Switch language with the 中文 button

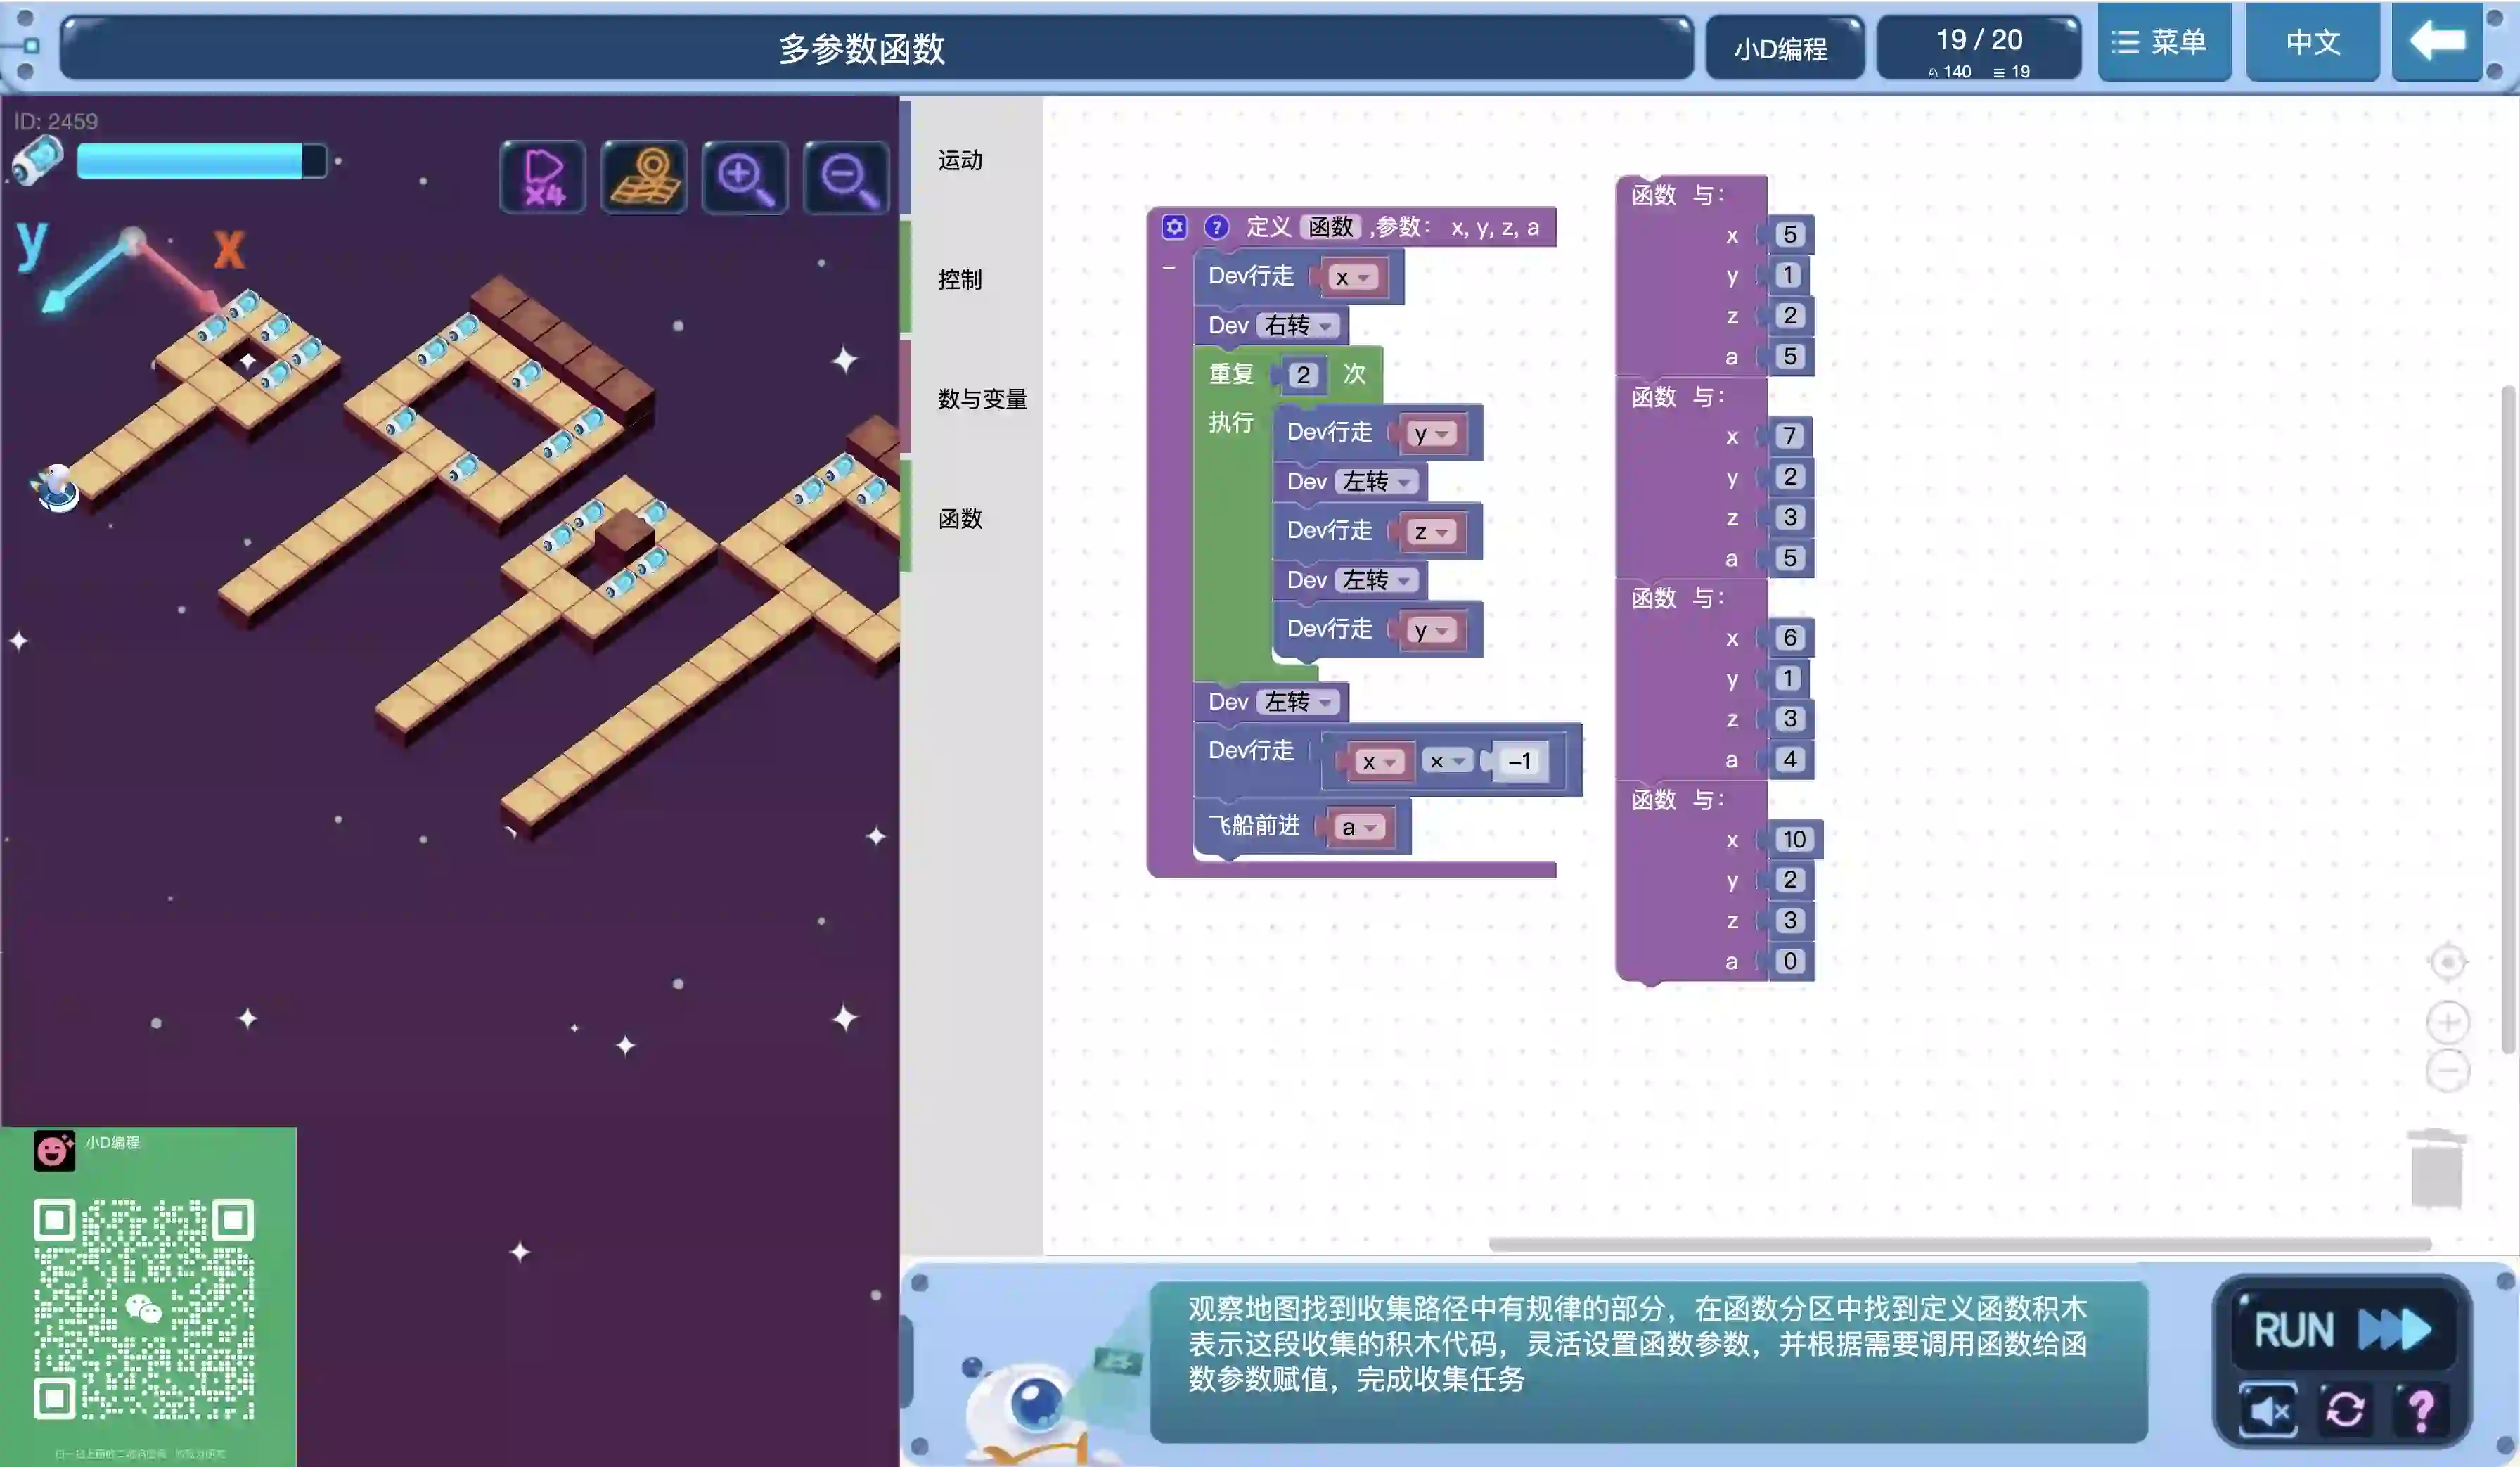[2312, 42]
